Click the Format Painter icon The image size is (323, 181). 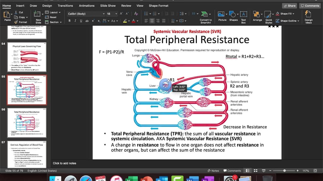click(21, 22)
